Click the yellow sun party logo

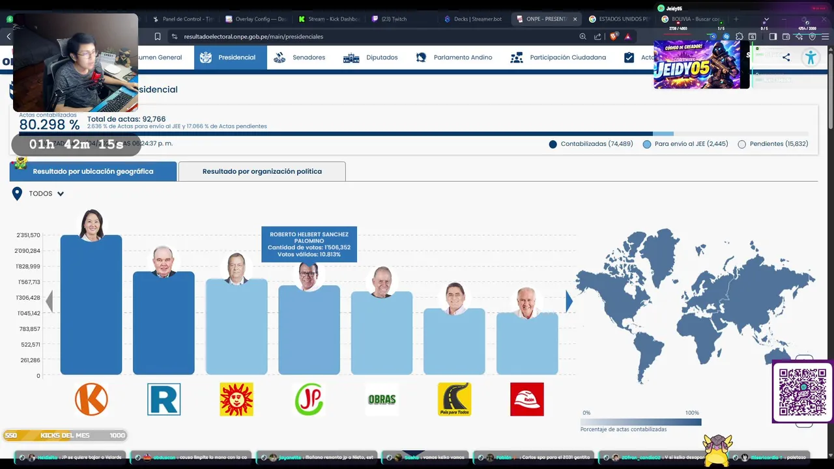coord(237,399)
